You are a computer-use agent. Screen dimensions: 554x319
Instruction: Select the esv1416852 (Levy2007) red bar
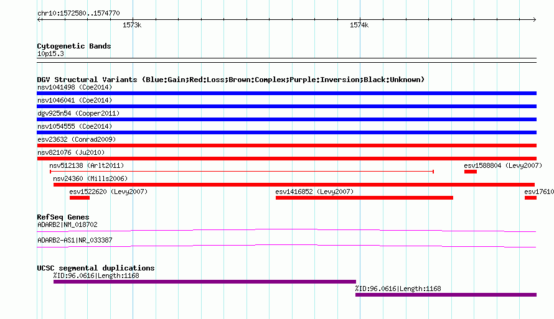364,198
